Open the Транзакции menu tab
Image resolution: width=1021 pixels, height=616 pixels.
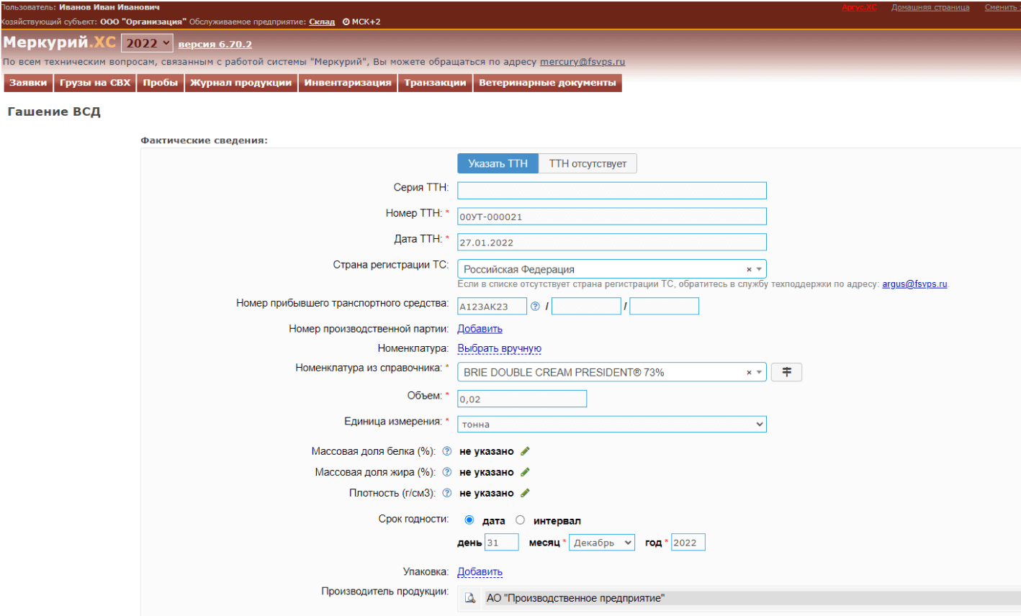(435, 83)
